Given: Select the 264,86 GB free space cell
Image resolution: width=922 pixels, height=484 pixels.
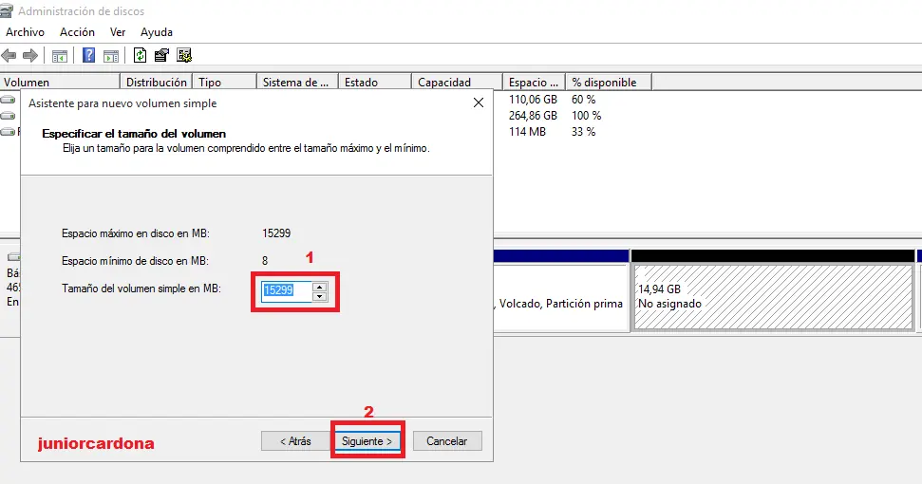Looking at the screenshot, I should (533, 116).
